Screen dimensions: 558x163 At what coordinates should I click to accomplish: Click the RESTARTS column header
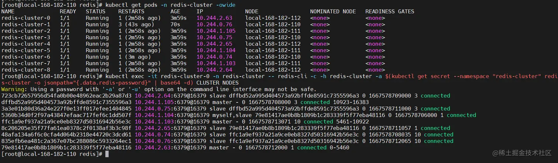[x=131, y=11]
